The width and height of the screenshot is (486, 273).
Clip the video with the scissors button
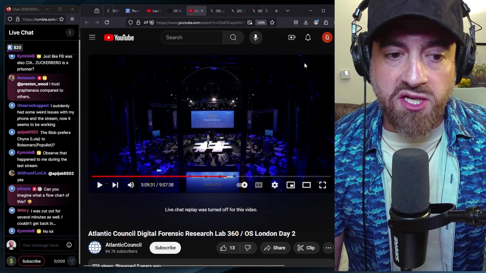306,248
